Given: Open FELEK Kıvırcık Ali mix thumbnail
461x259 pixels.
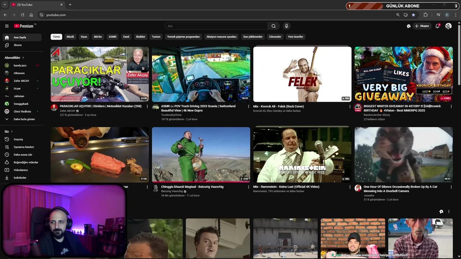Looking at the screenshot, I should point(302,74).
